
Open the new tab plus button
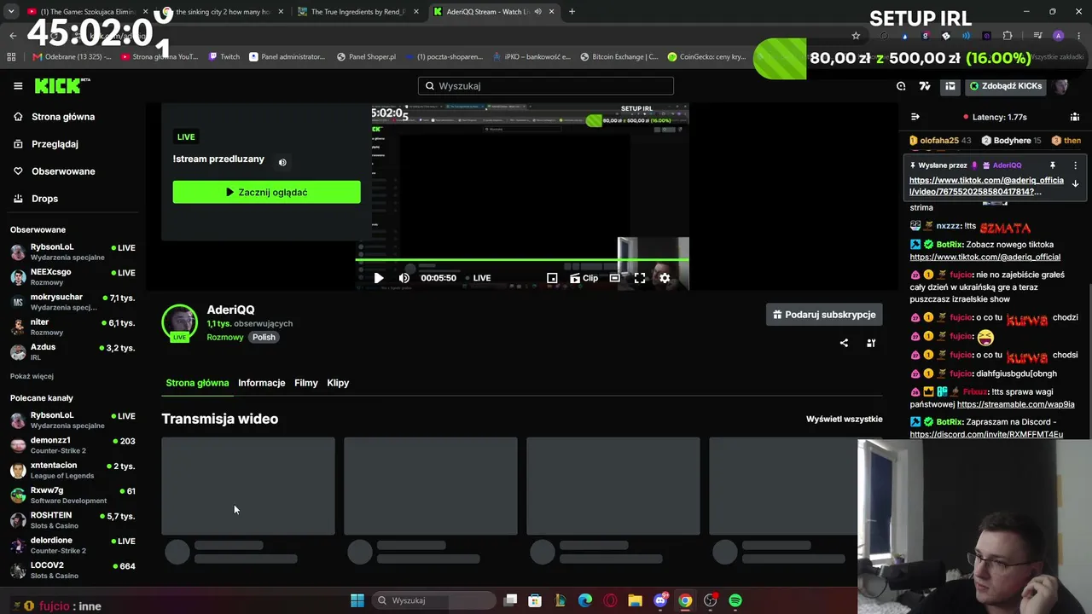coord(572,12)
